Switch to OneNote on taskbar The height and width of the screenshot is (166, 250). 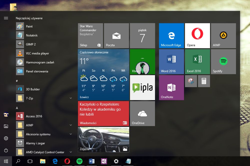[104, 161]
